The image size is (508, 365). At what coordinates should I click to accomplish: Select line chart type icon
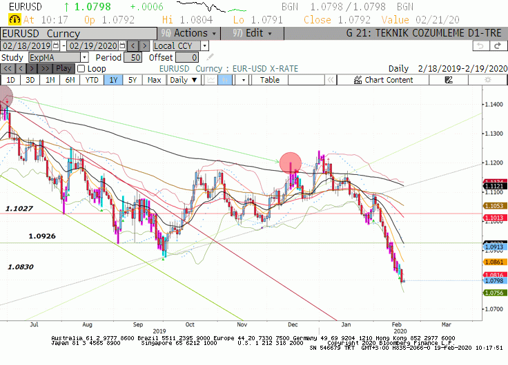(211, 80)
